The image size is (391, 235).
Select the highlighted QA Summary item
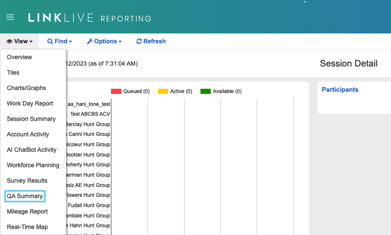(25, 196)
